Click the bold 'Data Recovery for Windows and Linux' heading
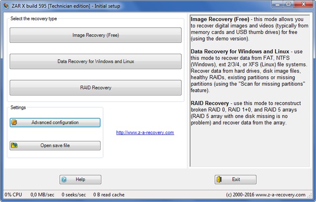Screen dimensions: 316x202 240,51
